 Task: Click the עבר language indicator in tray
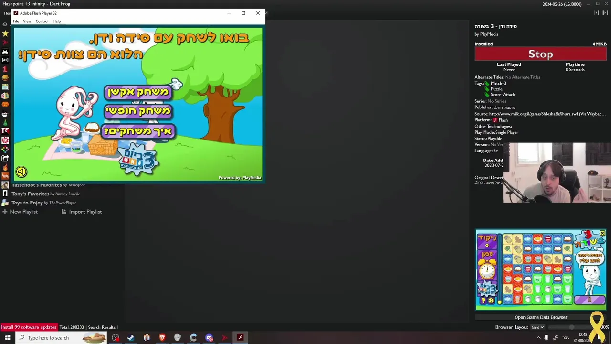566,338
